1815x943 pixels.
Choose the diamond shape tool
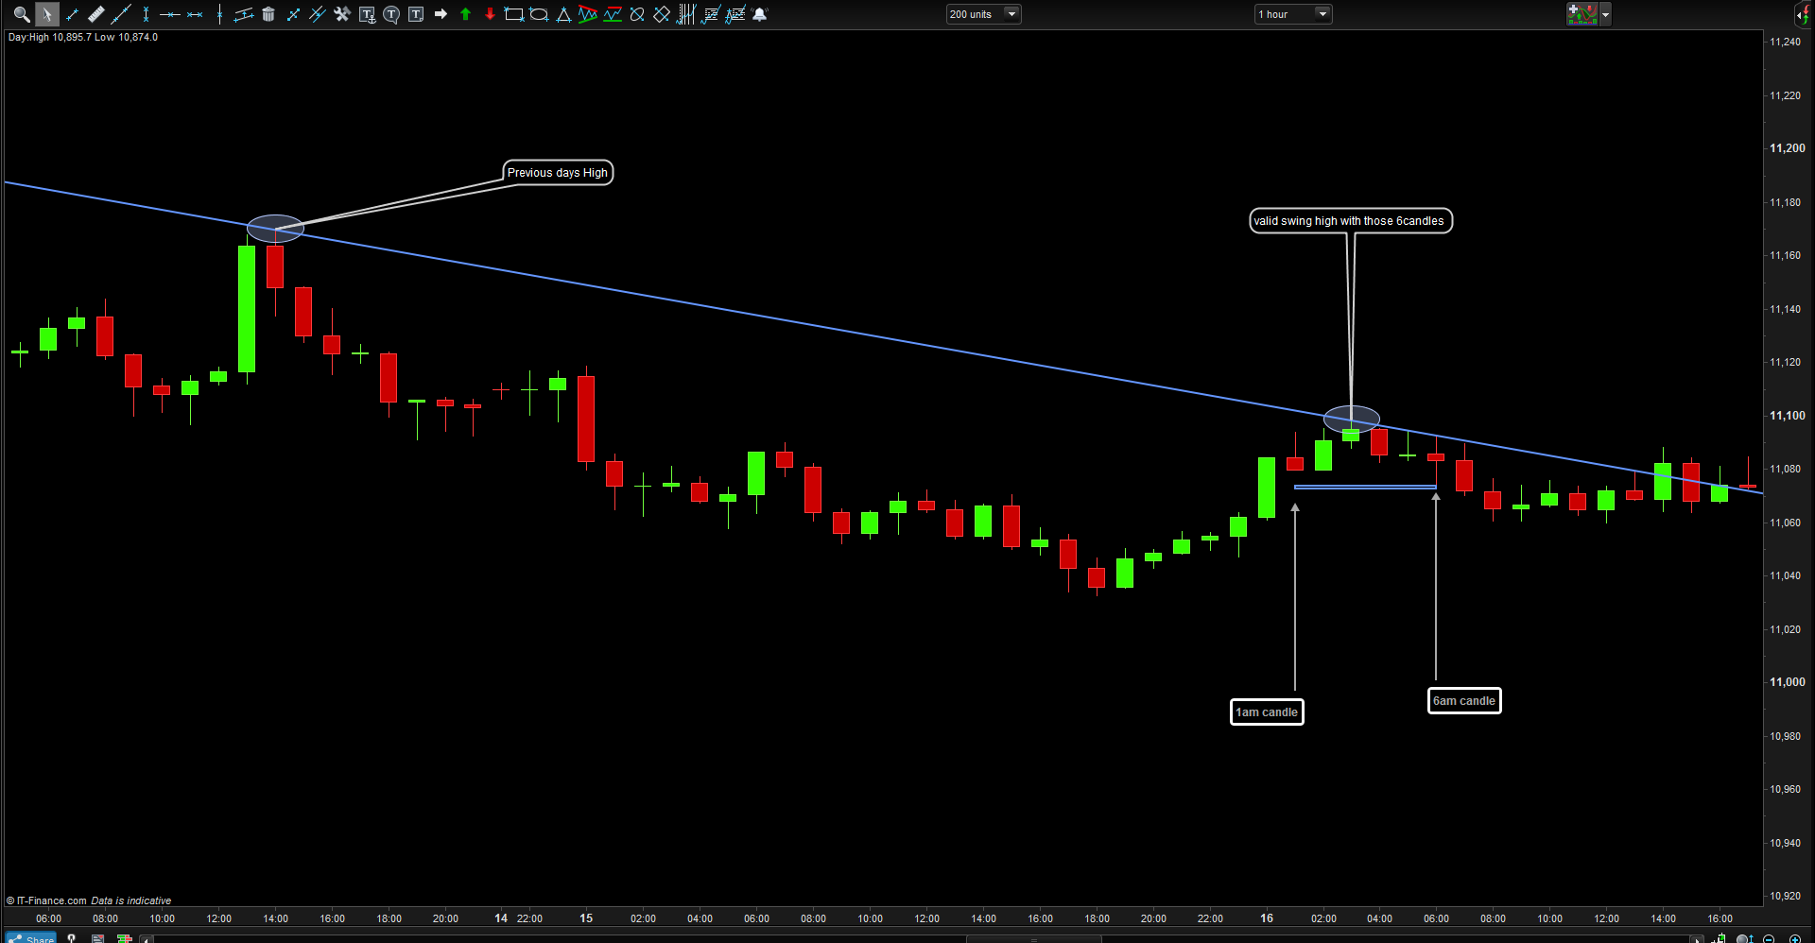(662, 14)
